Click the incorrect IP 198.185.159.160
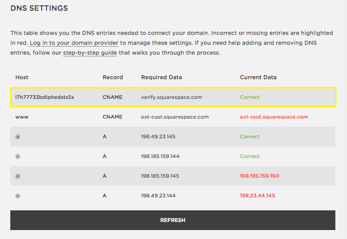The height and width of the screenshot is (239, 347). (x=259, y=176)
